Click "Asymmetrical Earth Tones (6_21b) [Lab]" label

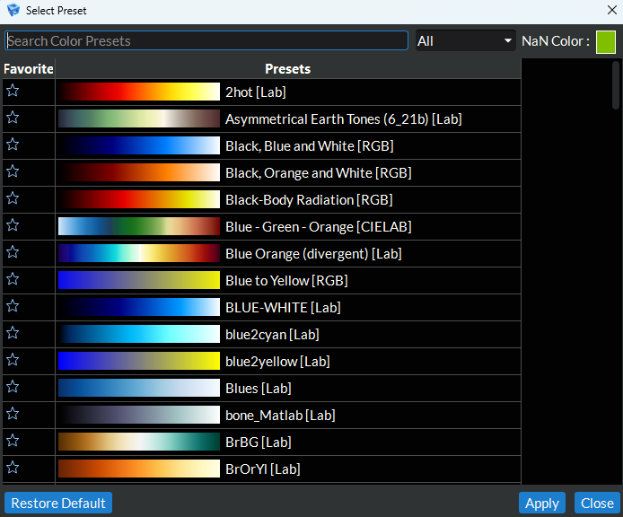point(343,119)
